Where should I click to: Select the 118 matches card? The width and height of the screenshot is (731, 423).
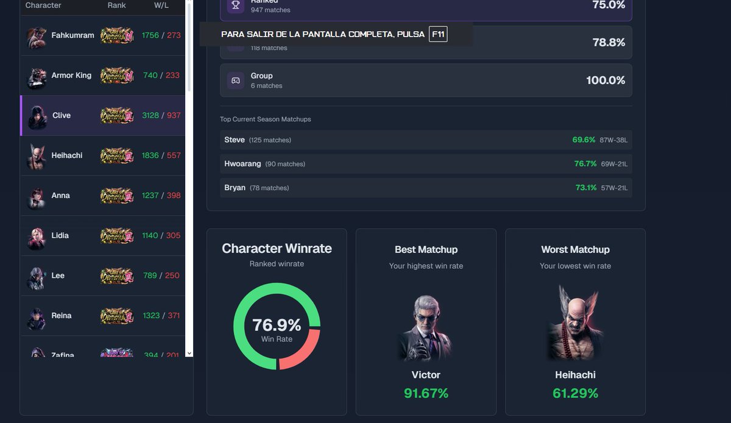426,42
